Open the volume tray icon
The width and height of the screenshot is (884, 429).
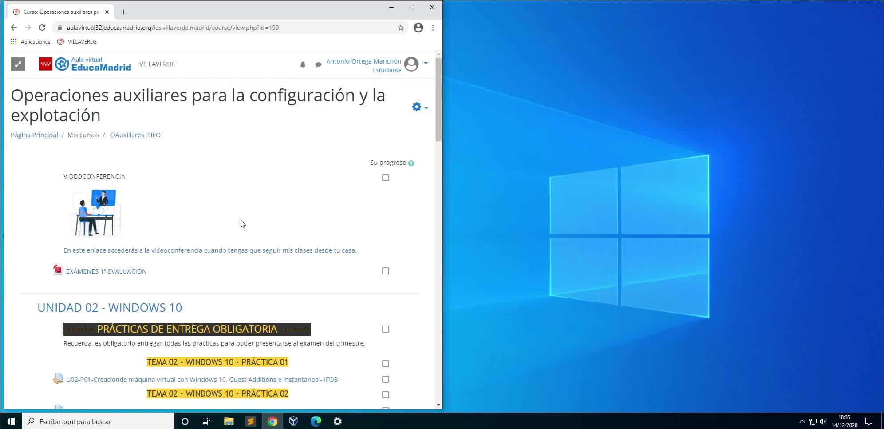coord(823,421)
